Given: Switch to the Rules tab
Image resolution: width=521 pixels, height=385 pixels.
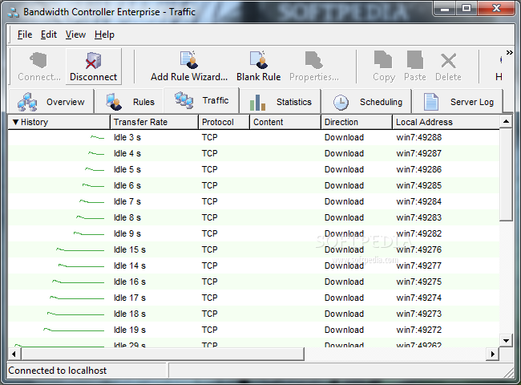Looking at the screenshot, I should (130, 102).
